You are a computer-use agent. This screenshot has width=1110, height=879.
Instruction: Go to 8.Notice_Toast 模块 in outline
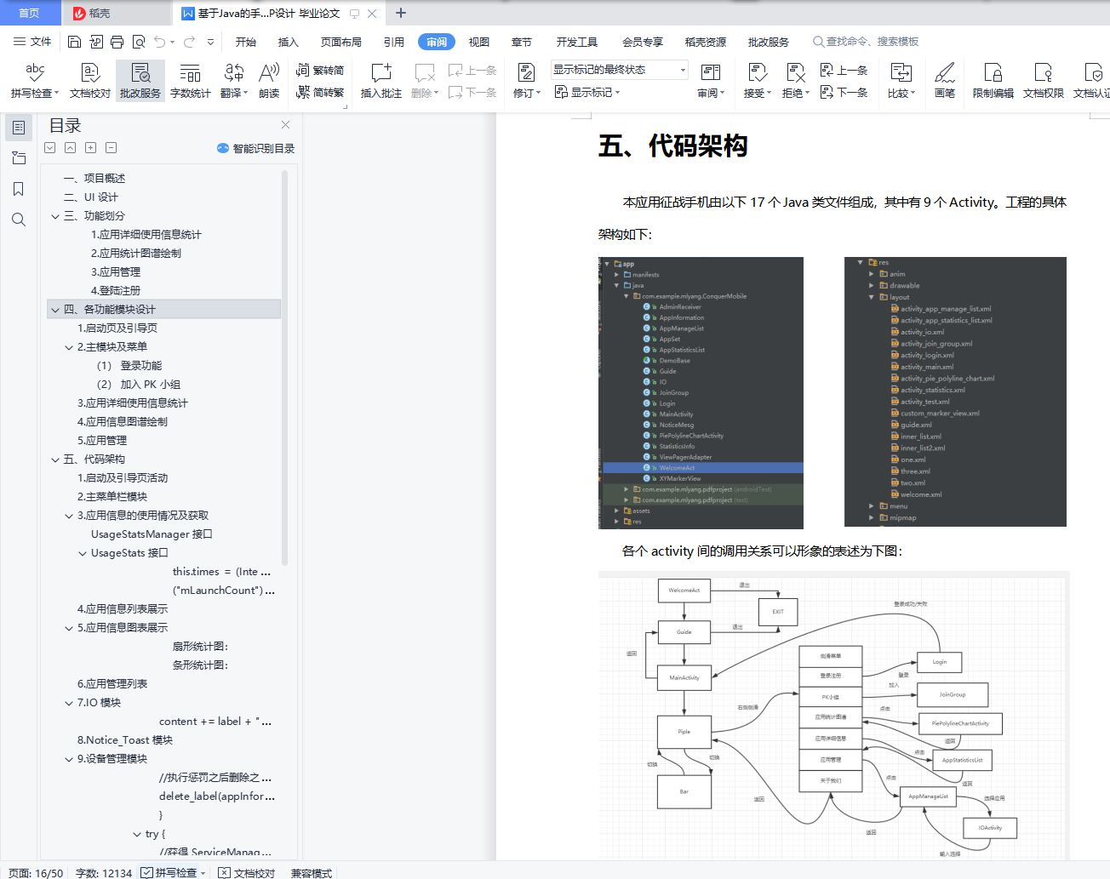pos(125,740)
